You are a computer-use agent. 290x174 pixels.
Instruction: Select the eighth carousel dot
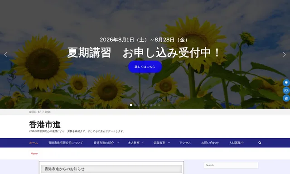tap(159, 105)
